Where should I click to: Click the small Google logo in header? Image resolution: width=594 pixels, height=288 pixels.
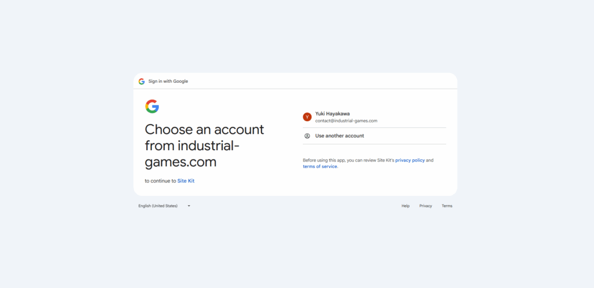coord(142,81)
